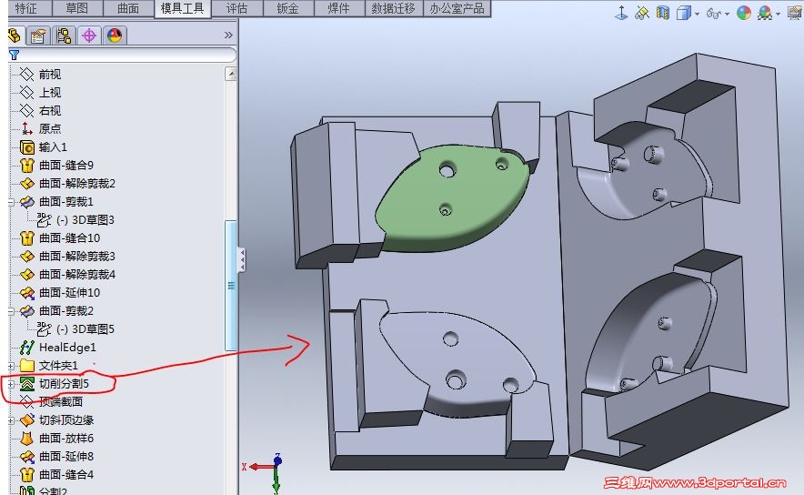Select the HealEdge1 feature
This screenshot has height=495, width=804.
[x=67, y=348]
